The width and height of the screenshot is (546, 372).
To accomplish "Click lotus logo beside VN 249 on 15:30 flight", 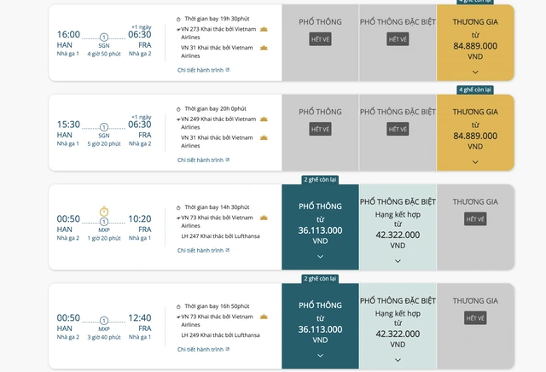I will click(263, 119).
